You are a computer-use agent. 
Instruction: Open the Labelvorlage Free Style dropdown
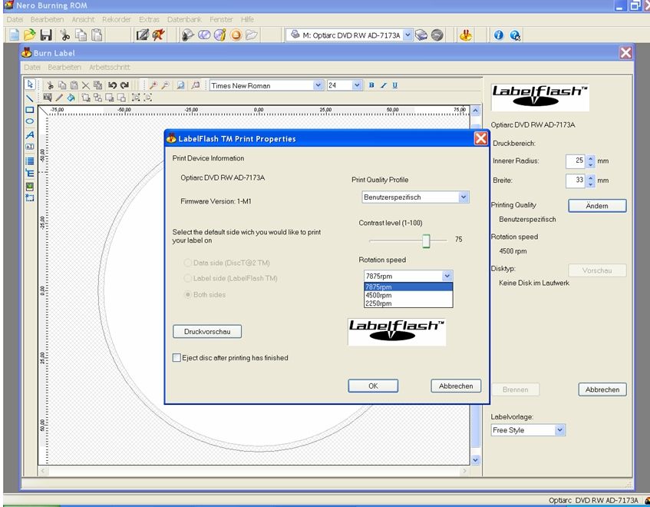click(x=559, y=430)
